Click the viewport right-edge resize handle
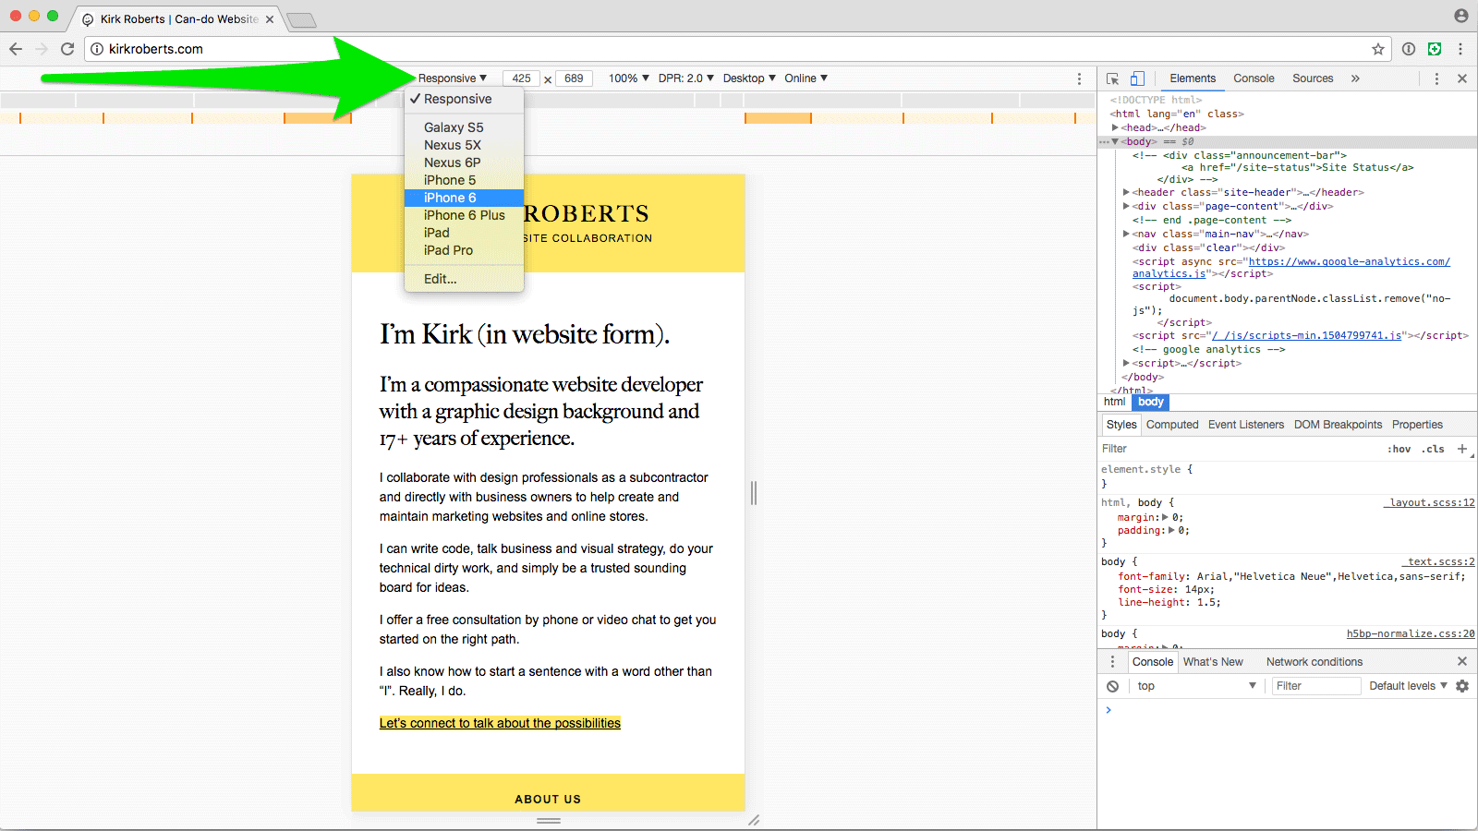 click(754, 493)
